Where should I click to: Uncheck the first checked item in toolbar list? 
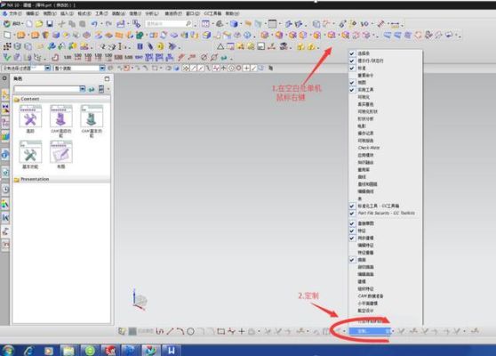[x=352, y=53]
